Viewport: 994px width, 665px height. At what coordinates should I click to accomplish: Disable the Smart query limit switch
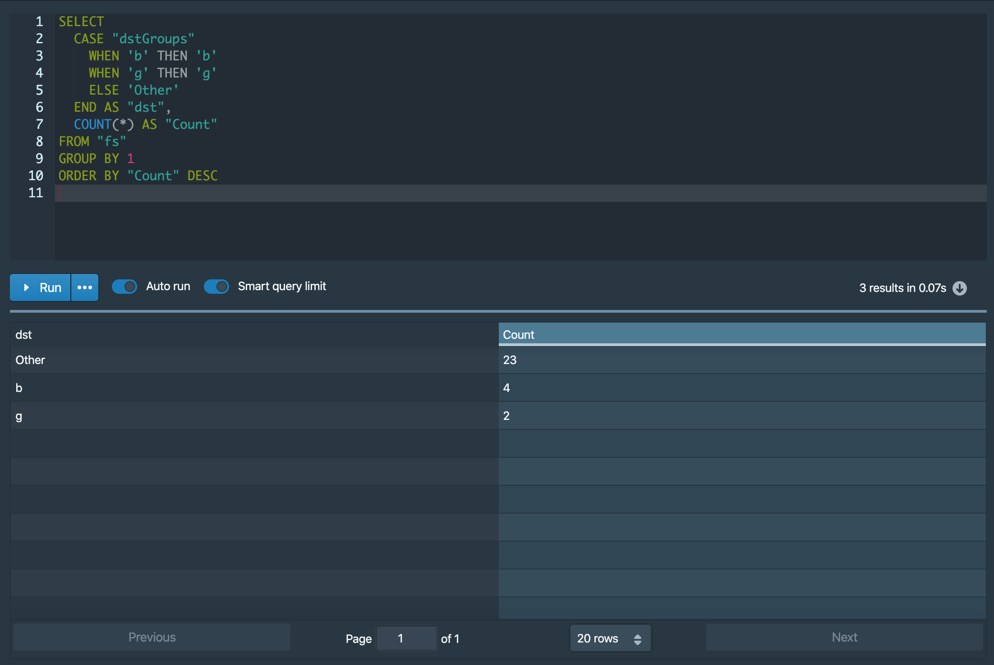(x=216, y=287)
